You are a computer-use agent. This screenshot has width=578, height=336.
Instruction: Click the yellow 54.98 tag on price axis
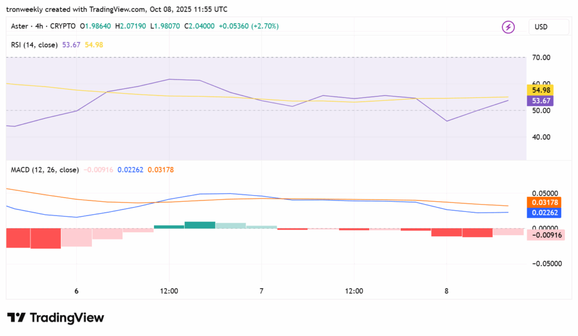tap(540, 90)
